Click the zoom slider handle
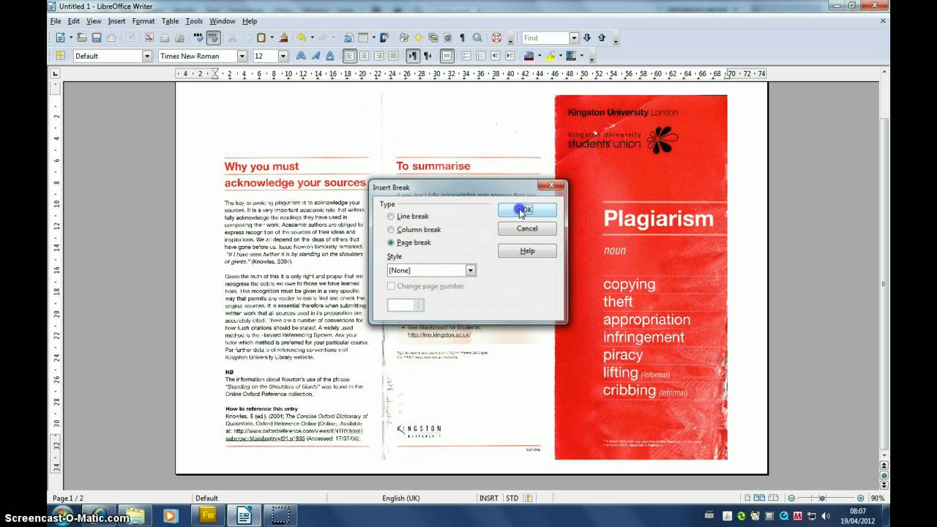 pos(822,498)
